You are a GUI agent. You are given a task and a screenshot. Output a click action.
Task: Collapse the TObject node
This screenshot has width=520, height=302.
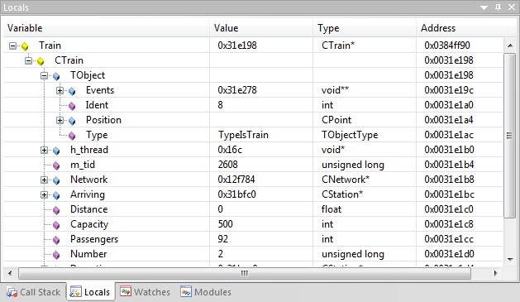click(x=44, y=75)
